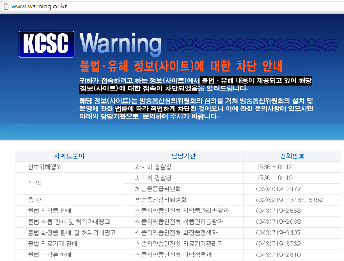Click phone number 1566 - 0112 in 안보위해행위 row
The height and width of the screenshot is (261, 344).
275,167
